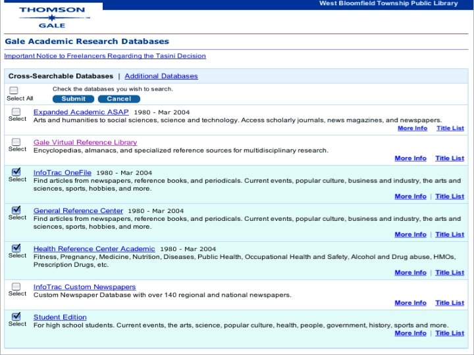Open the InfoTrac Custom Newspapers link
474x355 pixels.
tap(85, 287)
